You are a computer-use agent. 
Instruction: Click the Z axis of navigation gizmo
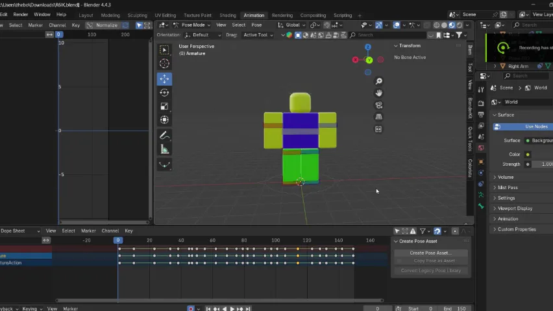click(368, 47)
